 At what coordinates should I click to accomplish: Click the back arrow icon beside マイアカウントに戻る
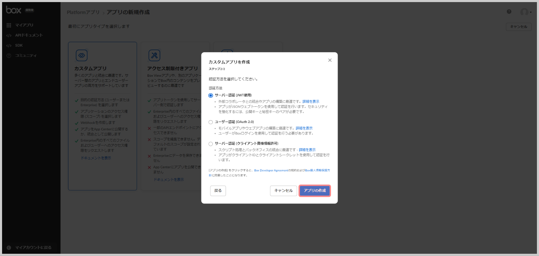(9, 247)
